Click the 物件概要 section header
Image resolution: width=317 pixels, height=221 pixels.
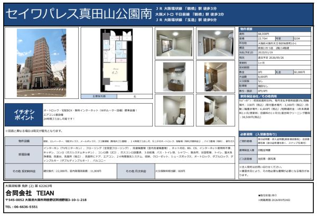click(275, 29)
